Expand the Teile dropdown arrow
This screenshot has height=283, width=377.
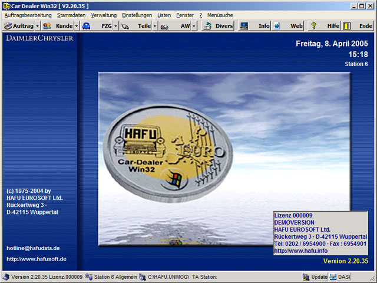click(x=155, y=26)
